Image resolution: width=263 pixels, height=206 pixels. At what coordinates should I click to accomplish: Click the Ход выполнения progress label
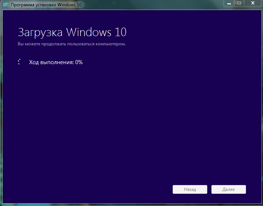51,62
